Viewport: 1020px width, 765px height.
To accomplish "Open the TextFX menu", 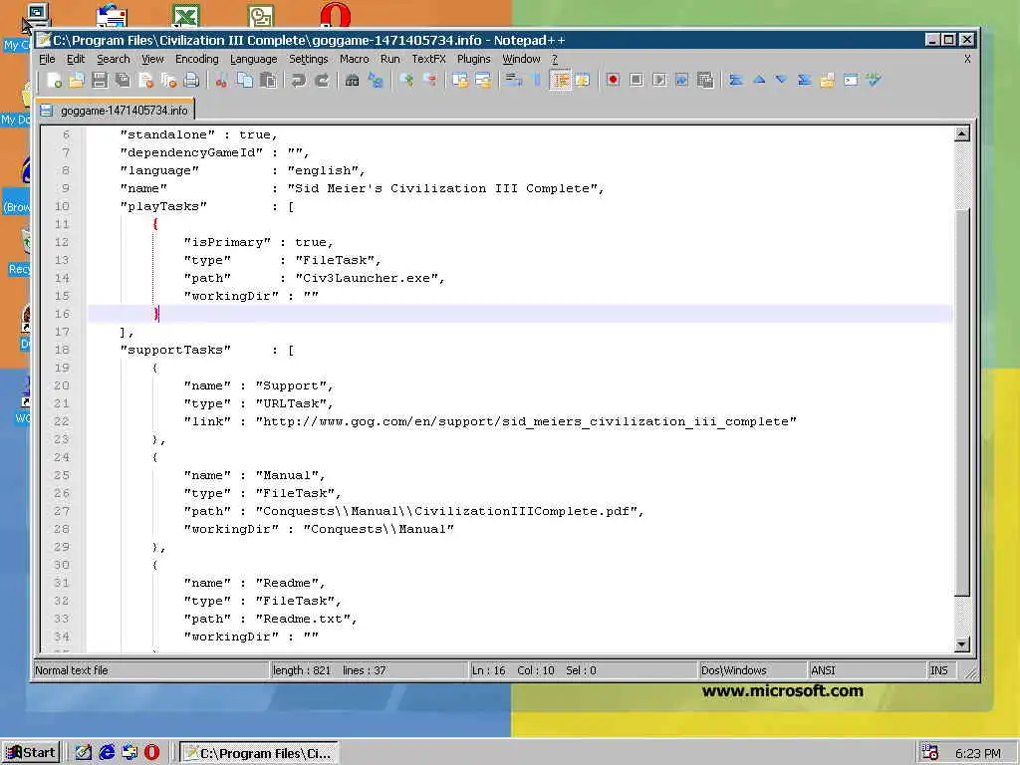I will pyautogui.click(x=428, y=59).
